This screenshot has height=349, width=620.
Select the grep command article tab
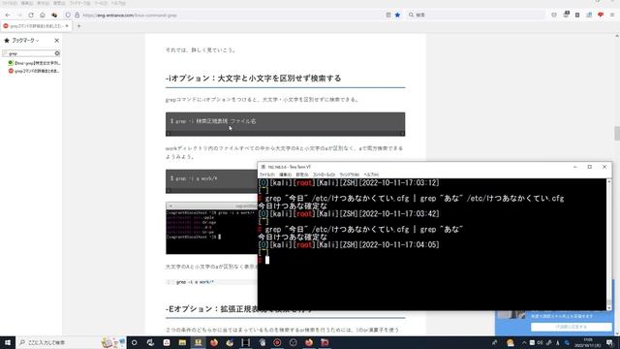pos(36,26)
